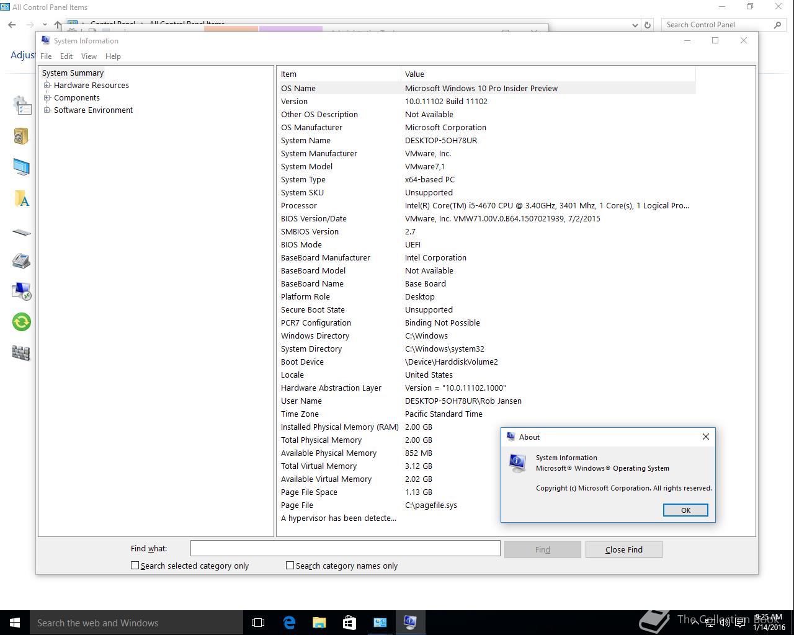Click the About dialog information icon

click(x=517, y=463)
